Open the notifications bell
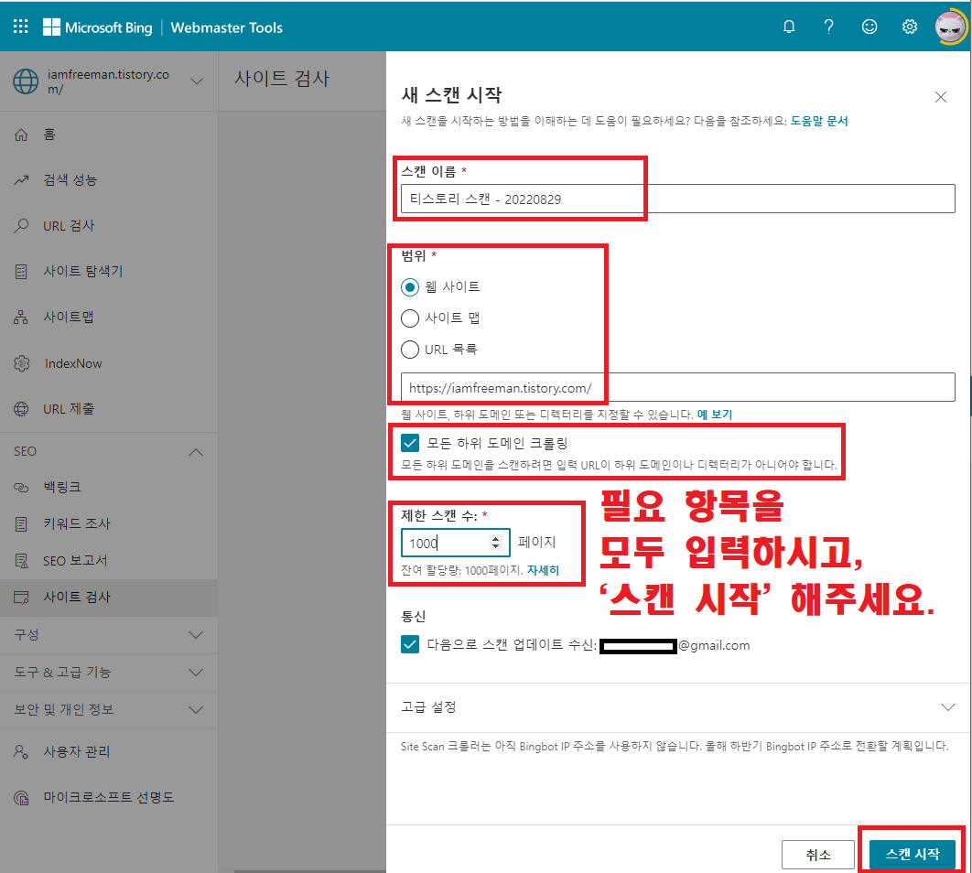 [x=789, y=27]
